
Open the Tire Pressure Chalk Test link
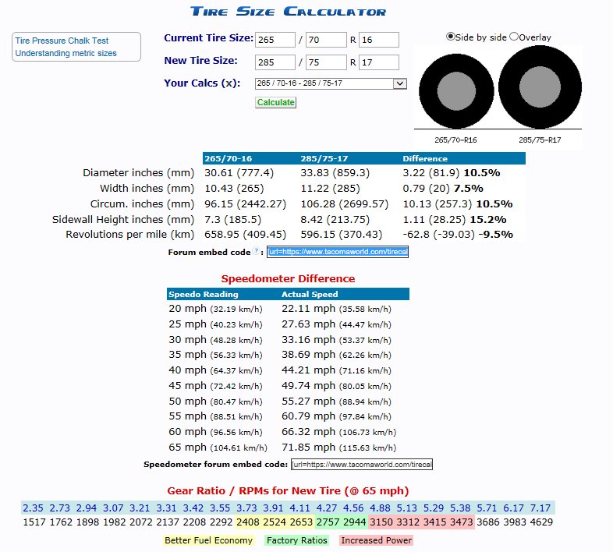(62, 41)
